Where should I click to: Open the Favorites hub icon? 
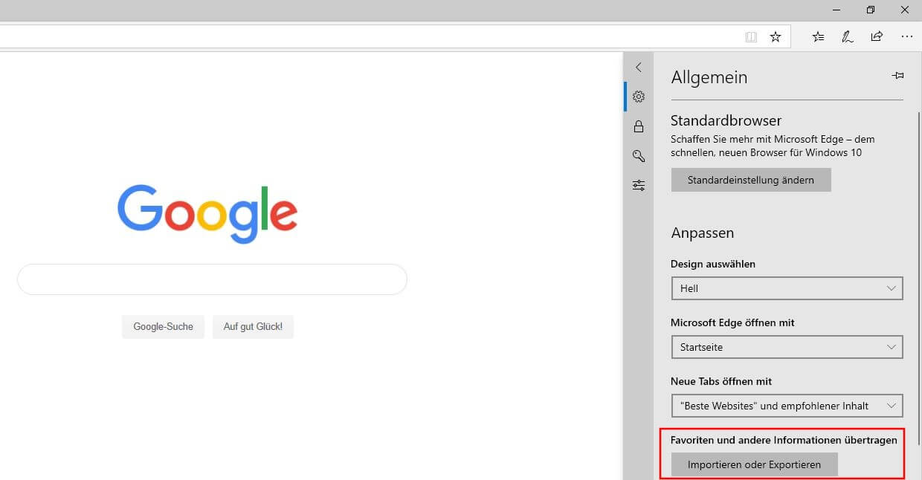pyautogui.click(x=819, y=36)
